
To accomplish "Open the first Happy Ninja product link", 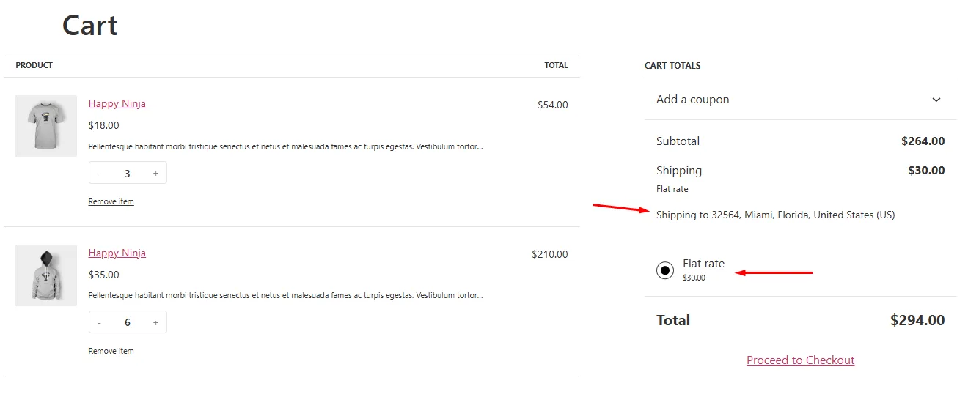I will pyautogui.click(x=117, y=103).
